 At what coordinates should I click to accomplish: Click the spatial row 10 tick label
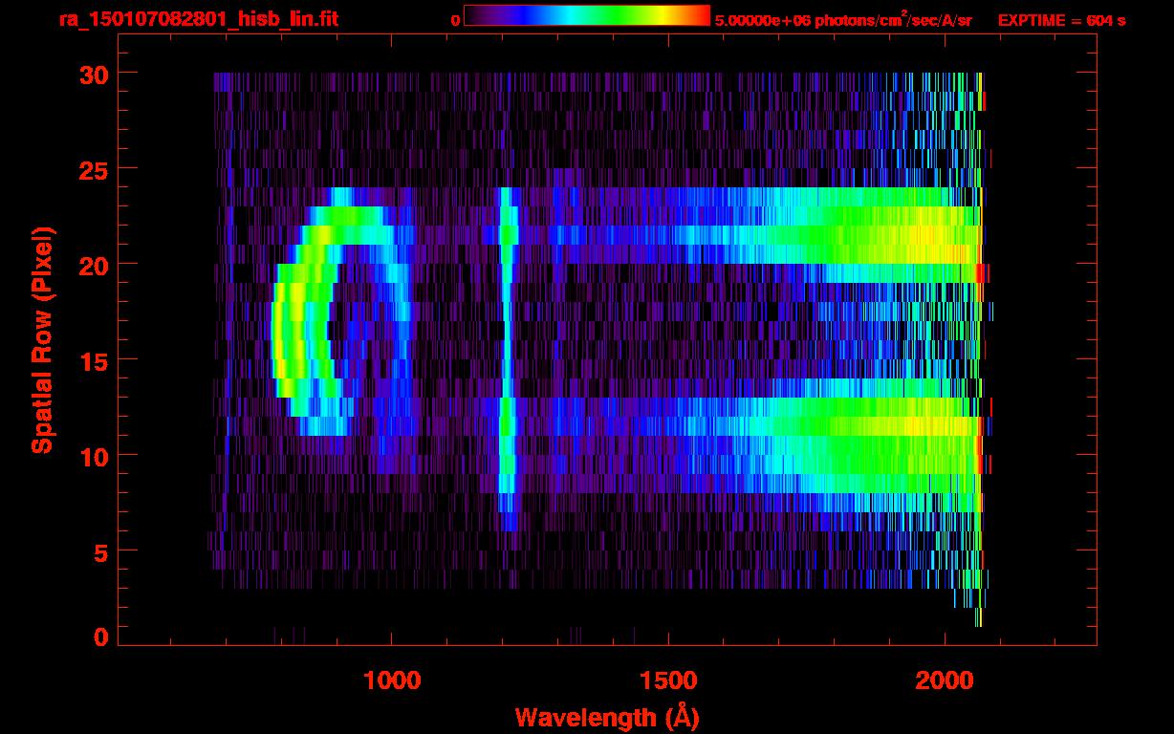tap(94, 456)
